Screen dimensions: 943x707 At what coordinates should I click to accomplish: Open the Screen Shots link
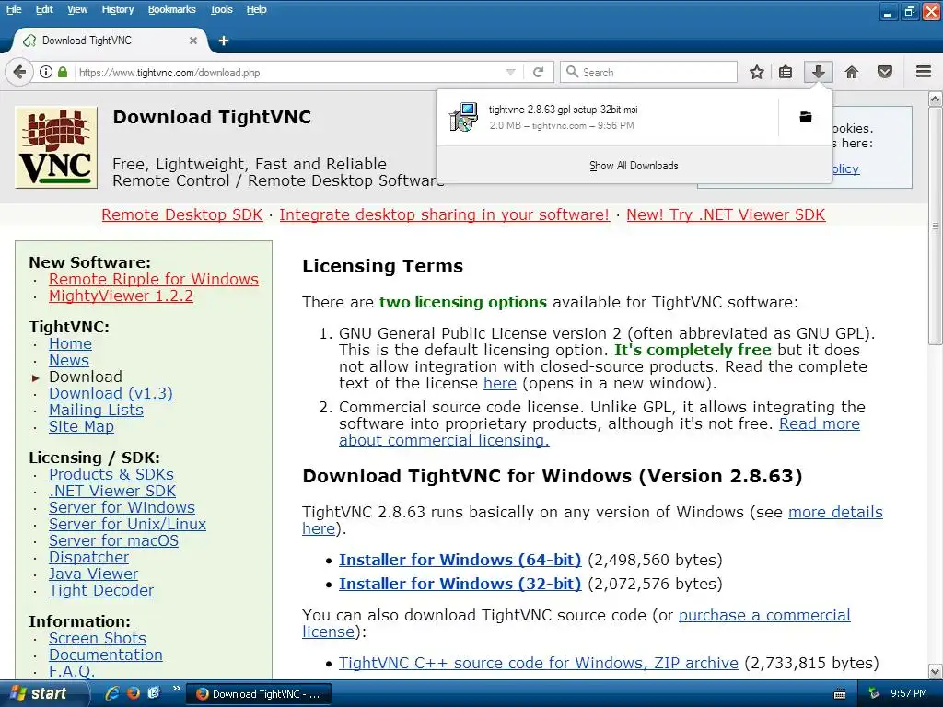[98, 638]
